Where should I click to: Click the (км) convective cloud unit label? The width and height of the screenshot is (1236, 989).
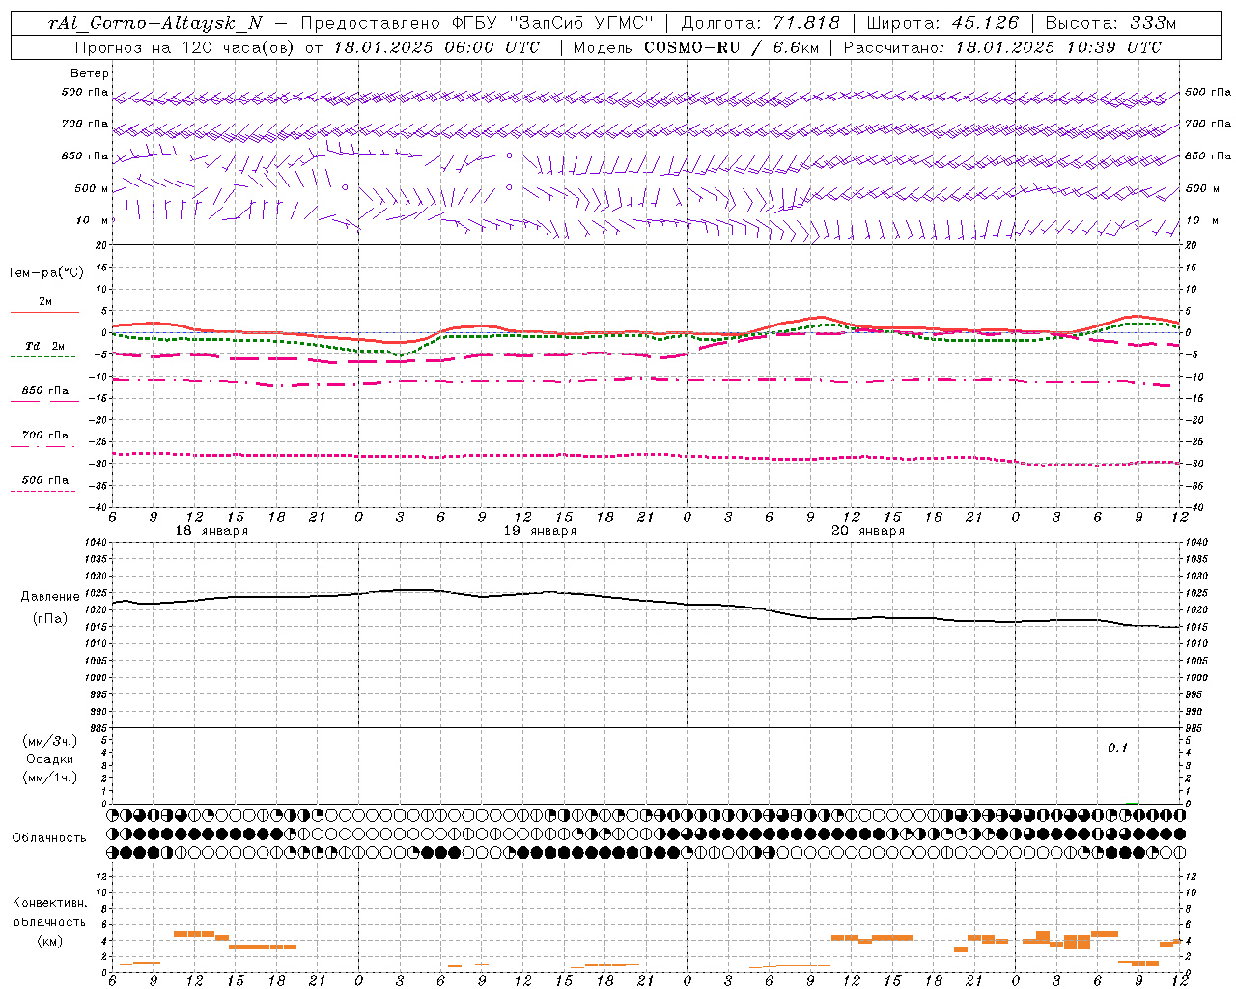click(x=49, y=940)
